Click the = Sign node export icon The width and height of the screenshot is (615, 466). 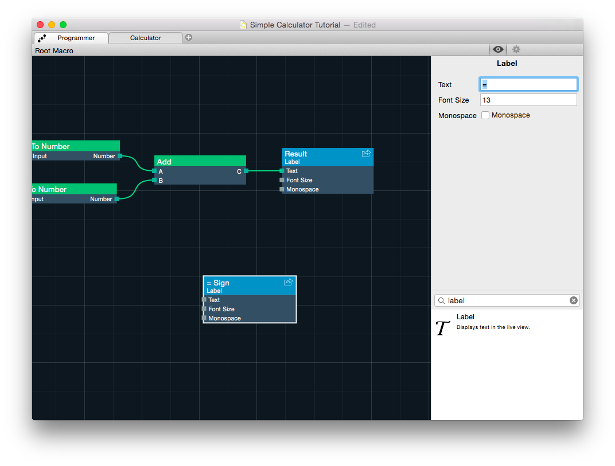tap(288, 282)
